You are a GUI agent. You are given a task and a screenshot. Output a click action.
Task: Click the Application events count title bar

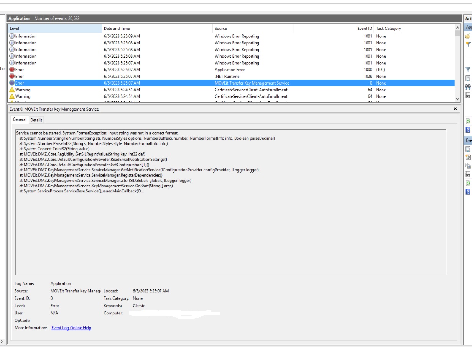click(x=234, y=18)
